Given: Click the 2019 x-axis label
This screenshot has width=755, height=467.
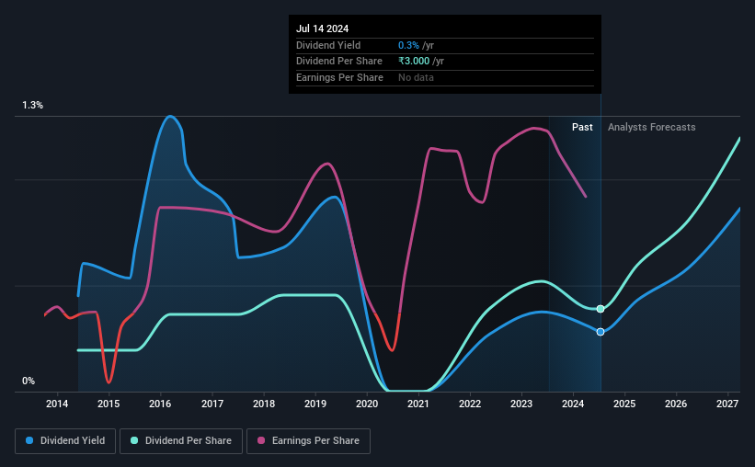Looking at the screenshot, I should (x=315, y=404).
